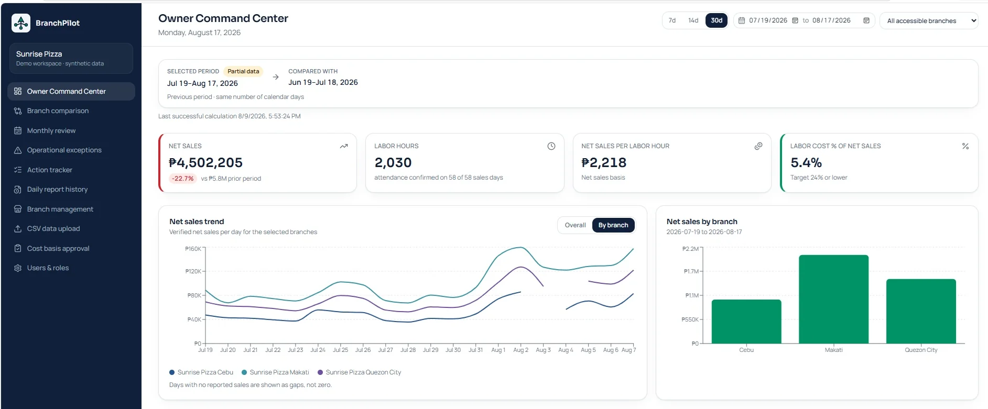Click the Action tracker checklist icon
The height and width of the screenshot is (409, 988).
pos(18,170)
